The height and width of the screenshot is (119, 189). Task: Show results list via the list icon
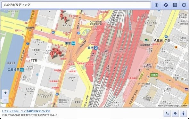tap(175, 5)
